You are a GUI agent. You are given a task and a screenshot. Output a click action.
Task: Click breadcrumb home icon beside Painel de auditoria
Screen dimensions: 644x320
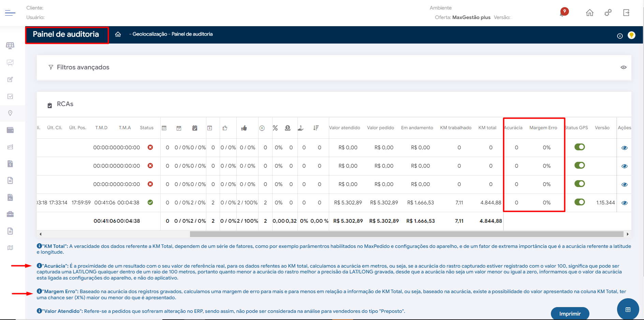click(x=118, y=34)
